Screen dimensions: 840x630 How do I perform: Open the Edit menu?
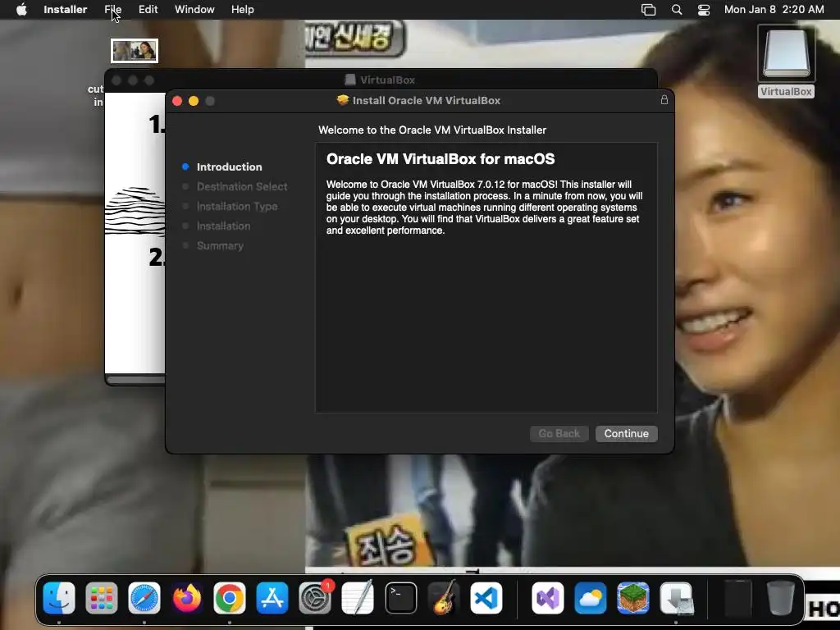tap(148, 10)
